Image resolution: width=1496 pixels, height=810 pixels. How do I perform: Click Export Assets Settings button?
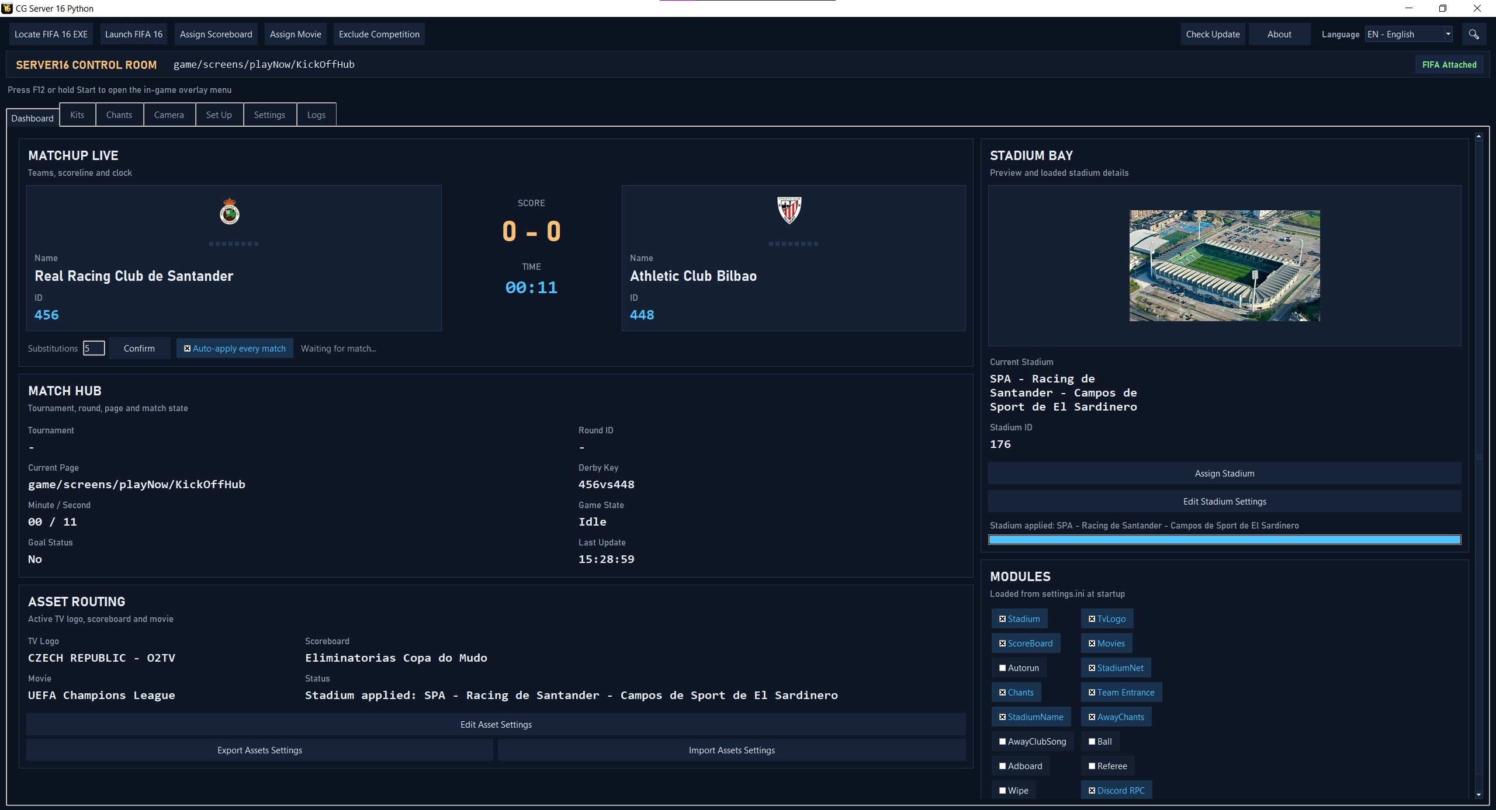coord(260,750)
